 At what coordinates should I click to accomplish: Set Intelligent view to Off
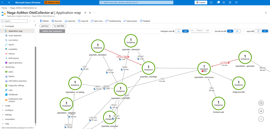185,31
